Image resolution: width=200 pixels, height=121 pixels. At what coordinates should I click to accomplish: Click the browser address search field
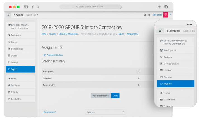pyautogui.click(x=91, y=7)
